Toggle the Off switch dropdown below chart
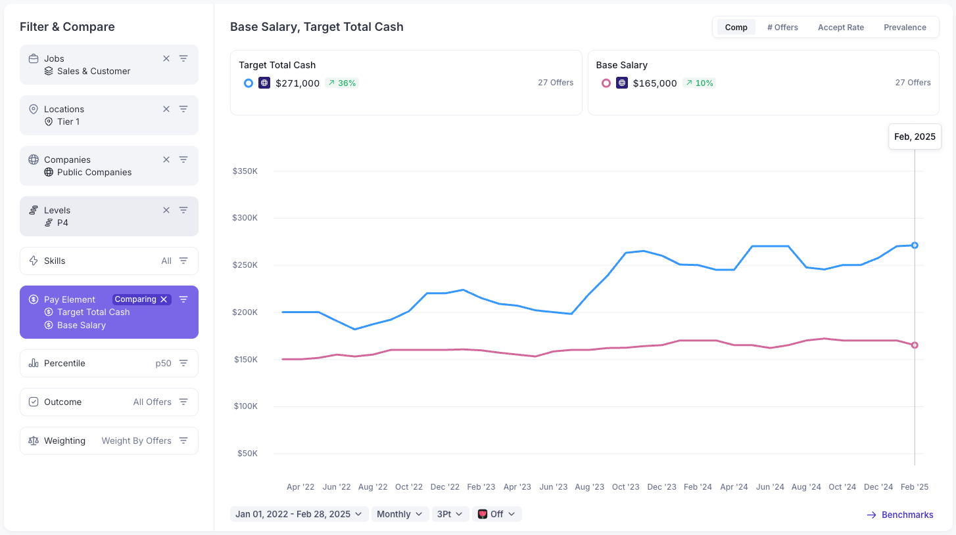 pos(497,514)
